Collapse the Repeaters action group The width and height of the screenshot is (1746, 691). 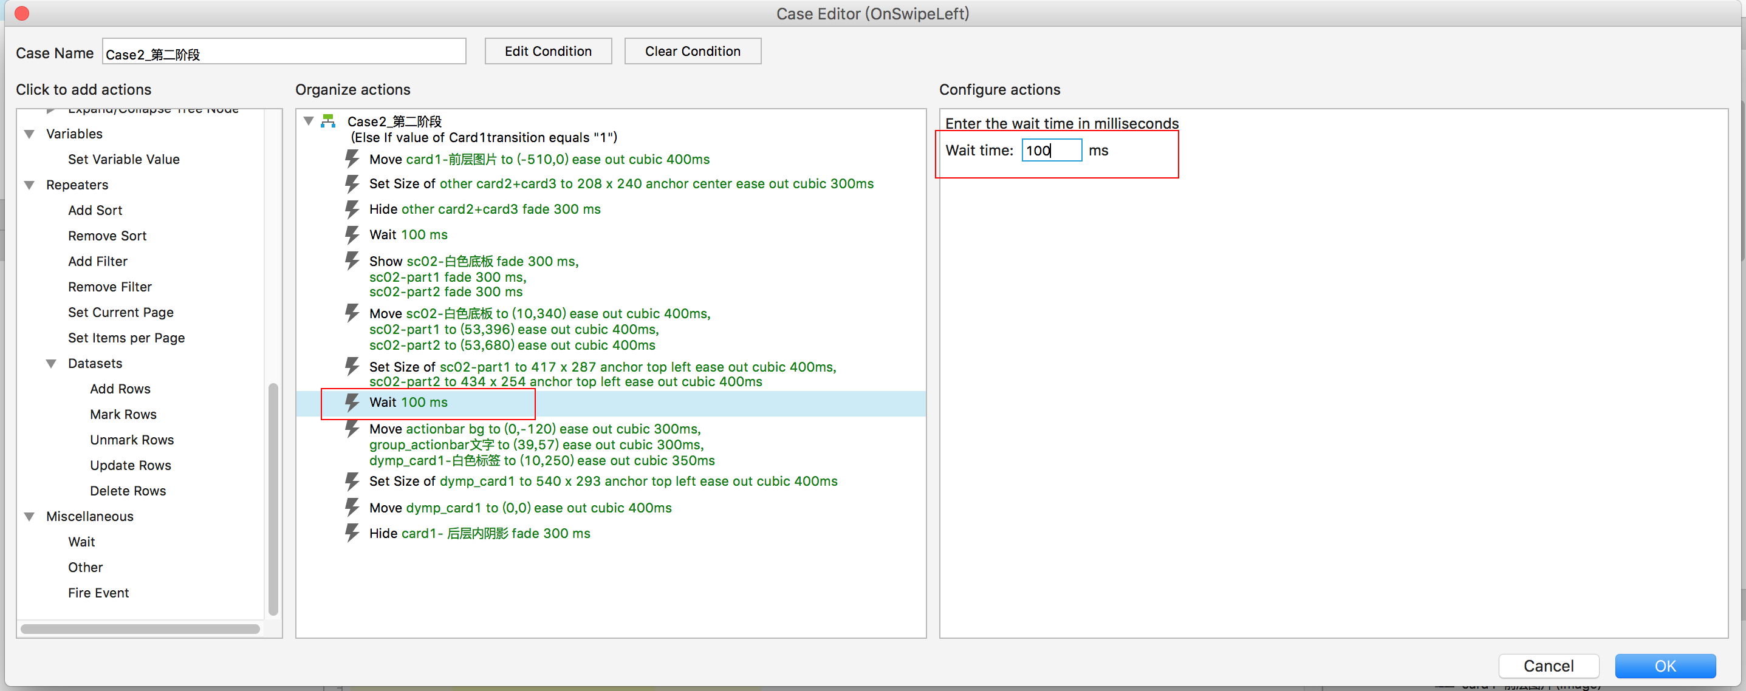30,185
